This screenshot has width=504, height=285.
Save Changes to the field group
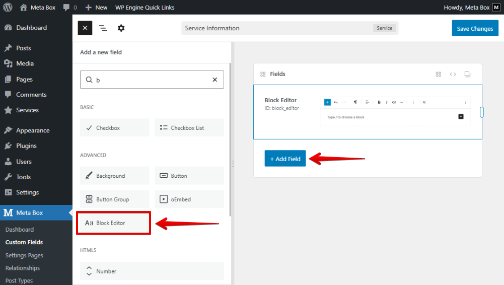pos(475,28)
